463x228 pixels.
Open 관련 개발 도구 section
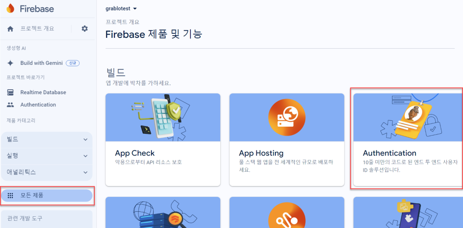pyautogui.click(x=47, y=219)
